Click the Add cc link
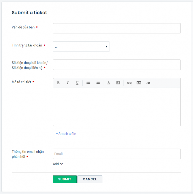 pos(58,164)
